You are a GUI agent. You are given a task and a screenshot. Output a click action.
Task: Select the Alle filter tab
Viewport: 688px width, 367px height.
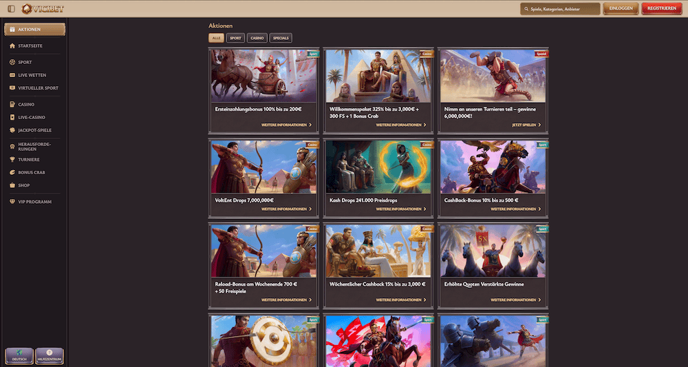pos(216,39)
